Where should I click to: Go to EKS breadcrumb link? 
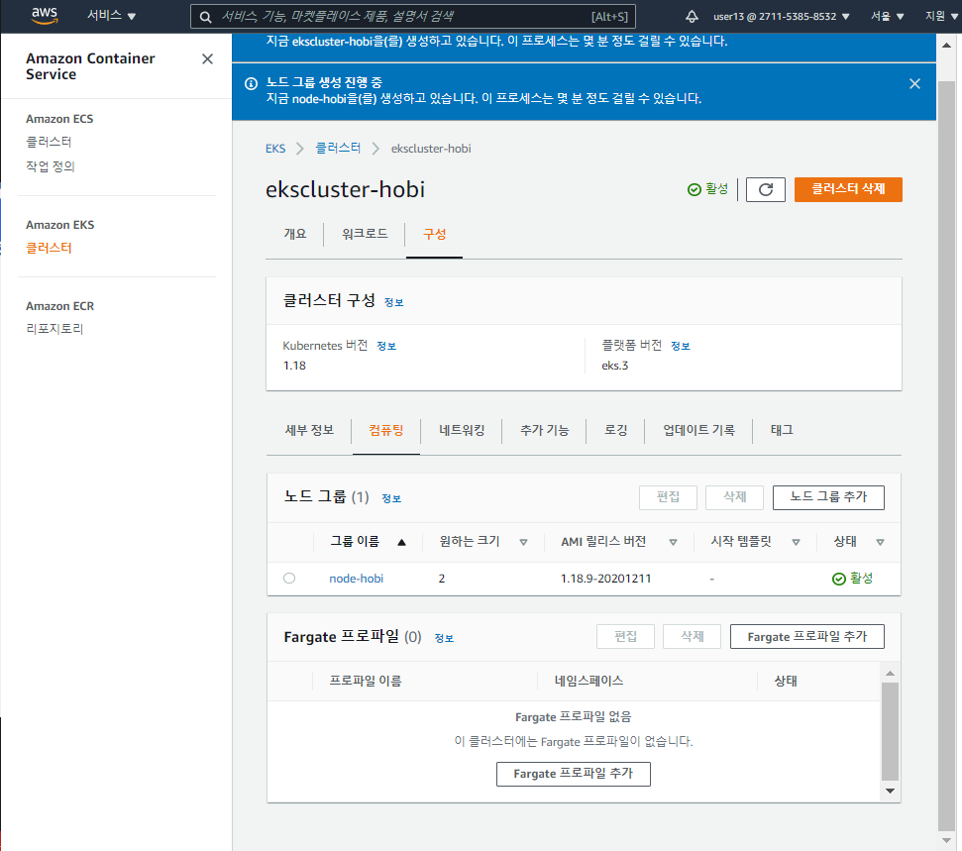tap(275, 149)
